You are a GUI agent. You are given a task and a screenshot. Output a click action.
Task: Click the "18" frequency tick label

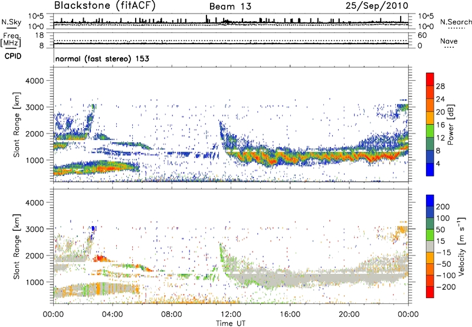(40, 35)
